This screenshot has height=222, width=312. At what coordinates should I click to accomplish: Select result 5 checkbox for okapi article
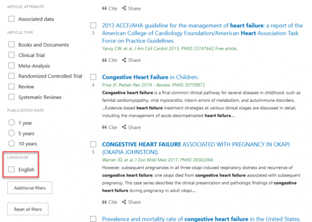coord(93,144)
